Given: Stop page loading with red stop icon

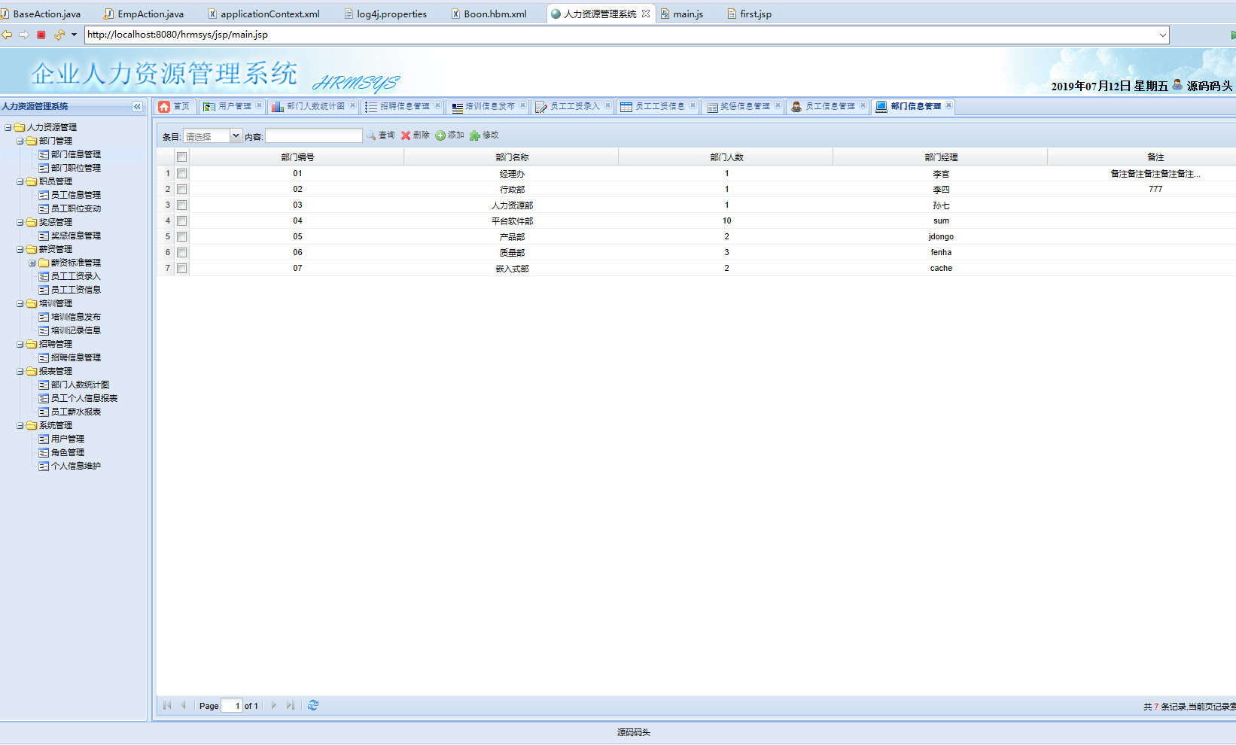Looking at the screenshot, I should pyautogui.click(x=41, y=35).
